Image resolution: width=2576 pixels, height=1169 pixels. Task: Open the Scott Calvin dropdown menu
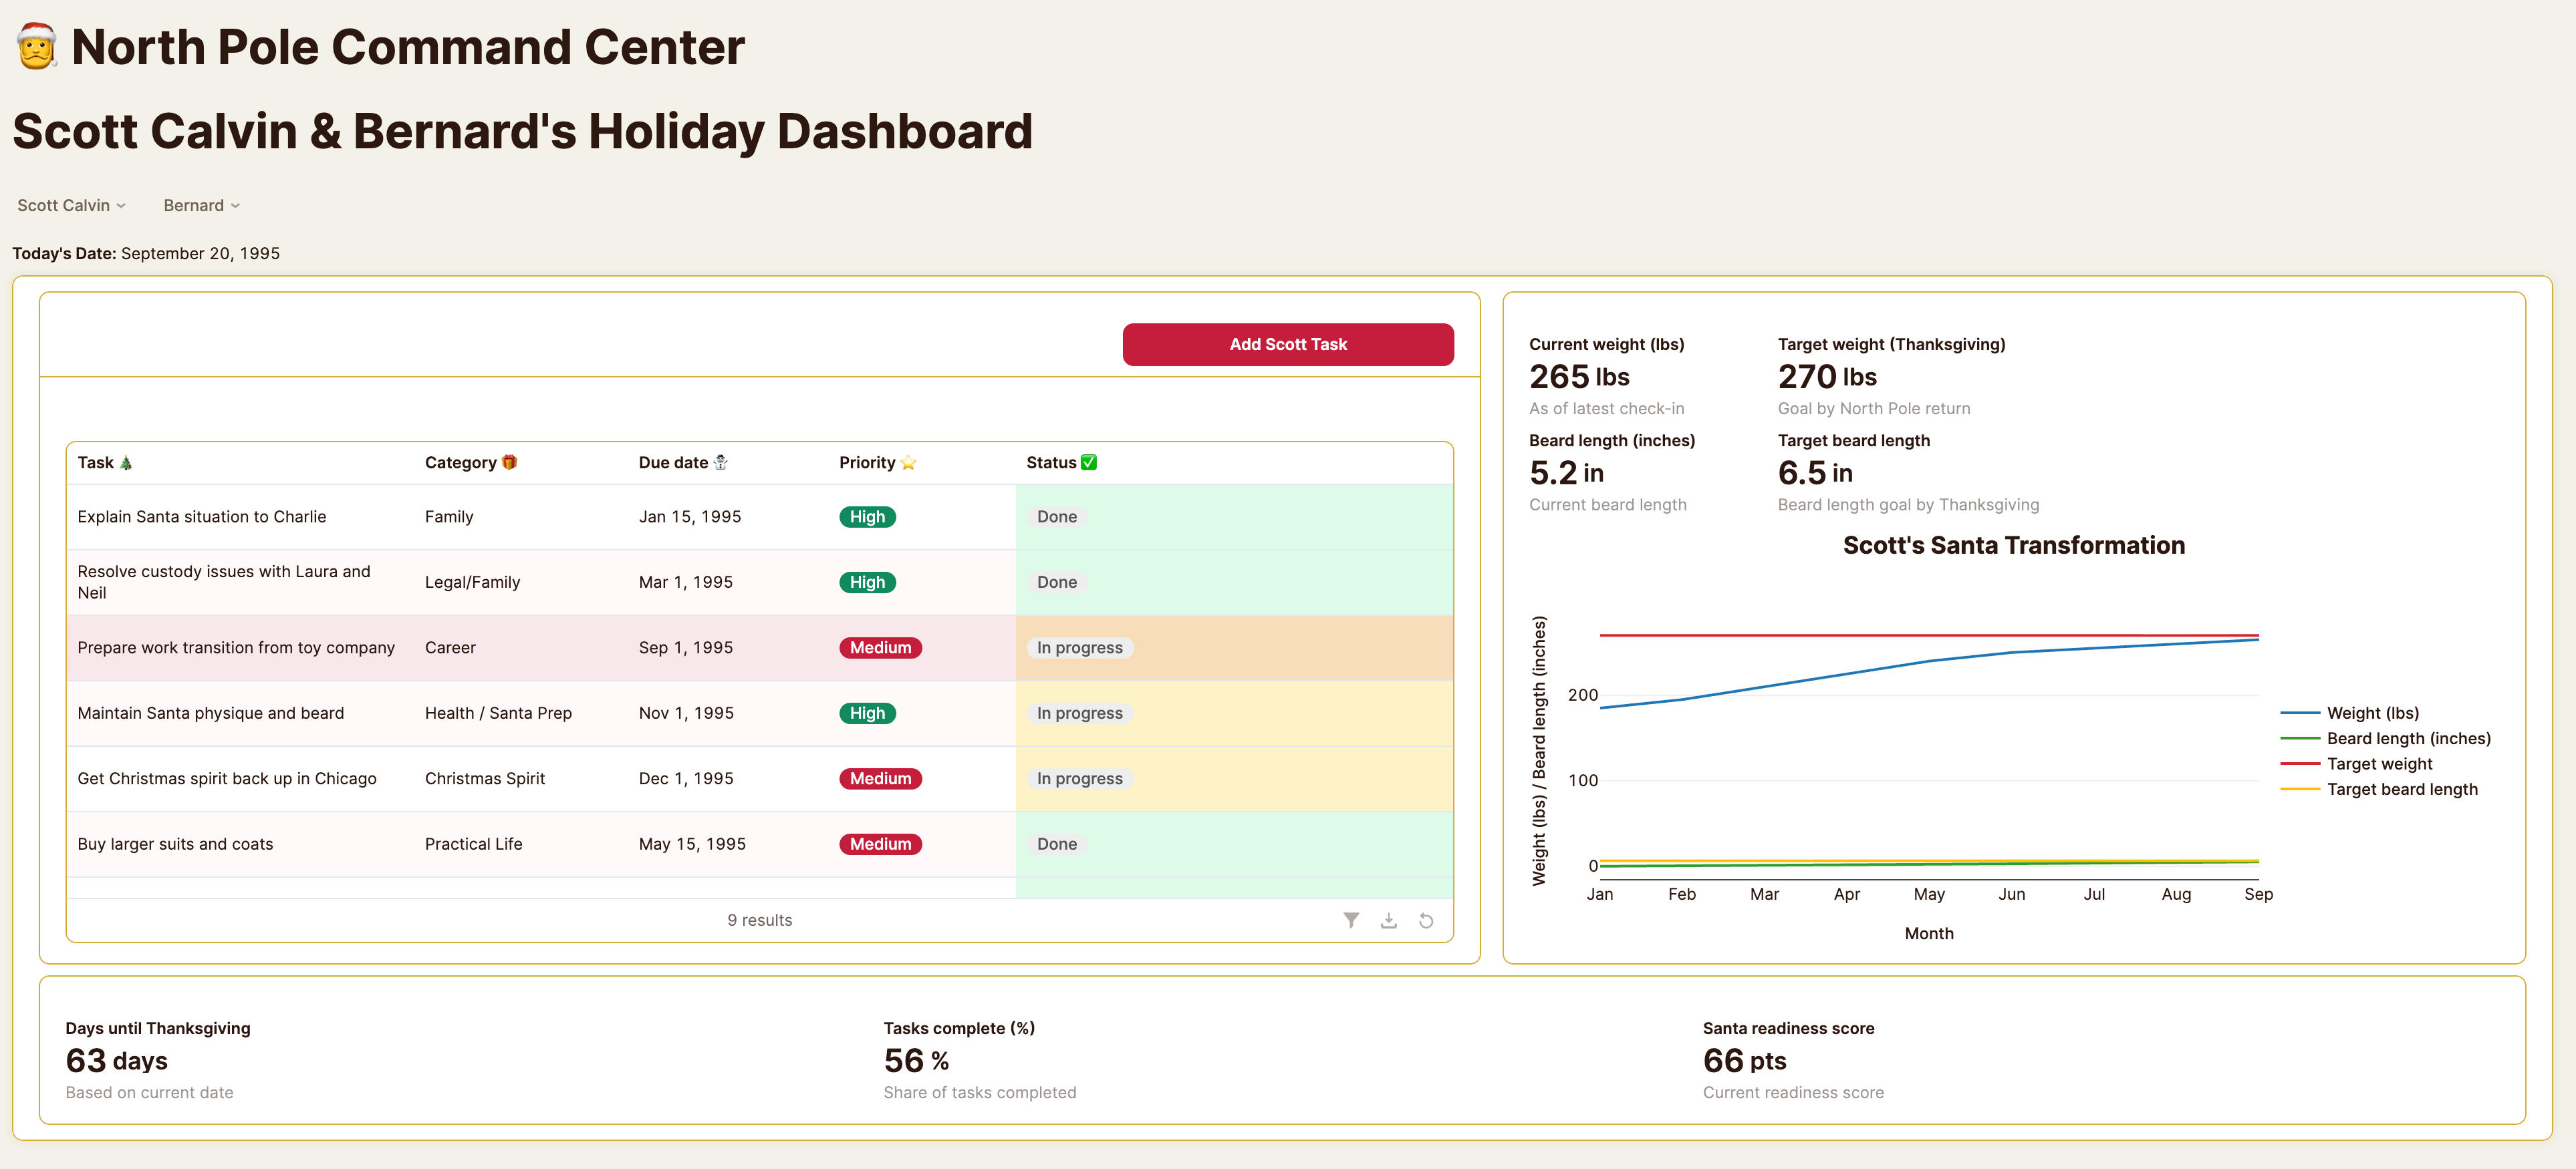pos(71,205)
